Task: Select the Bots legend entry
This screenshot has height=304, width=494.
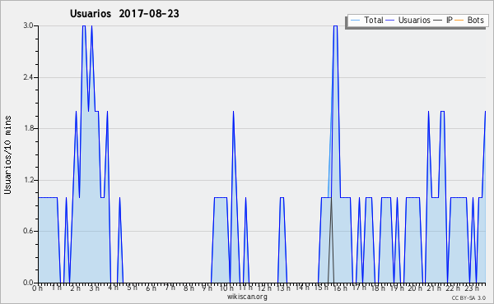Action: [469, 20]
